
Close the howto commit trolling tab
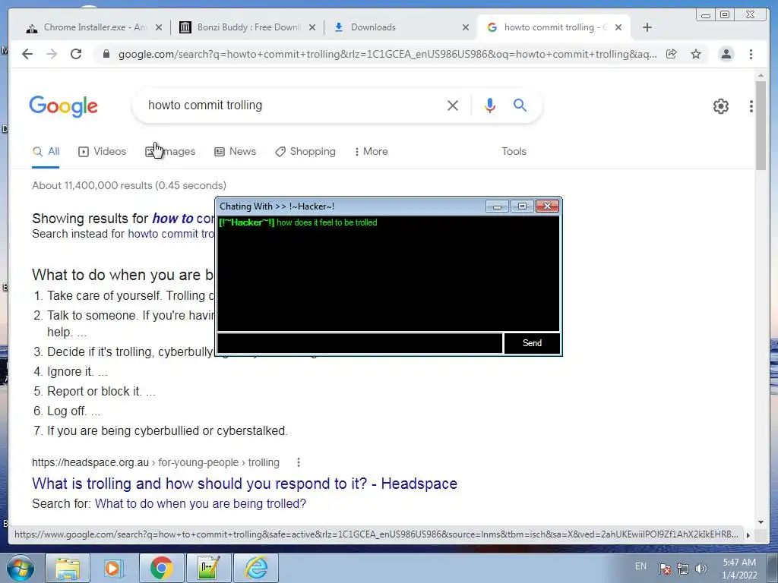[x=618, y=27]
